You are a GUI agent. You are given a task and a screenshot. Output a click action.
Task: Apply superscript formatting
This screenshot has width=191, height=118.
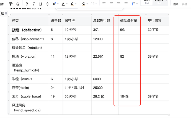coord(54,4)
